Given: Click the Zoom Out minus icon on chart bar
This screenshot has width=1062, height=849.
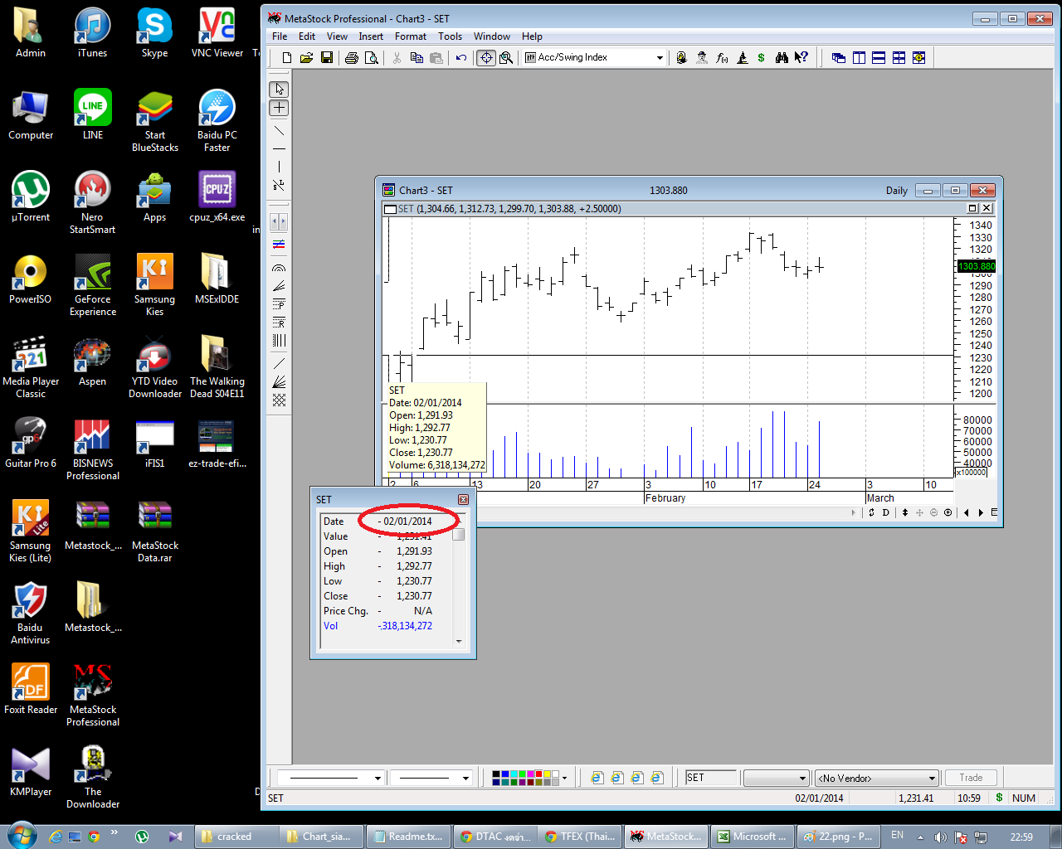Looking at the screenshot, I should [x=934, y=512].
